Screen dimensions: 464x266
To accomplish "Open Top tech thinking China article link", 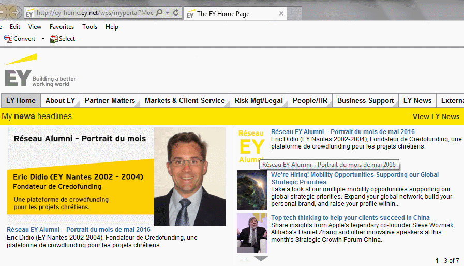I will [350, 218].
